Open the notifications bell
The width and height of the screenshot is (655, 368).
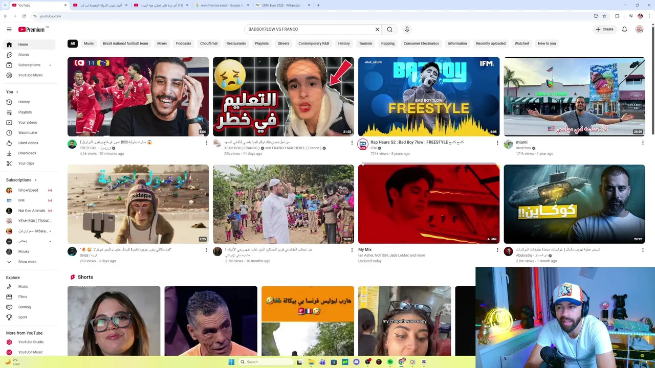(624, 29)
